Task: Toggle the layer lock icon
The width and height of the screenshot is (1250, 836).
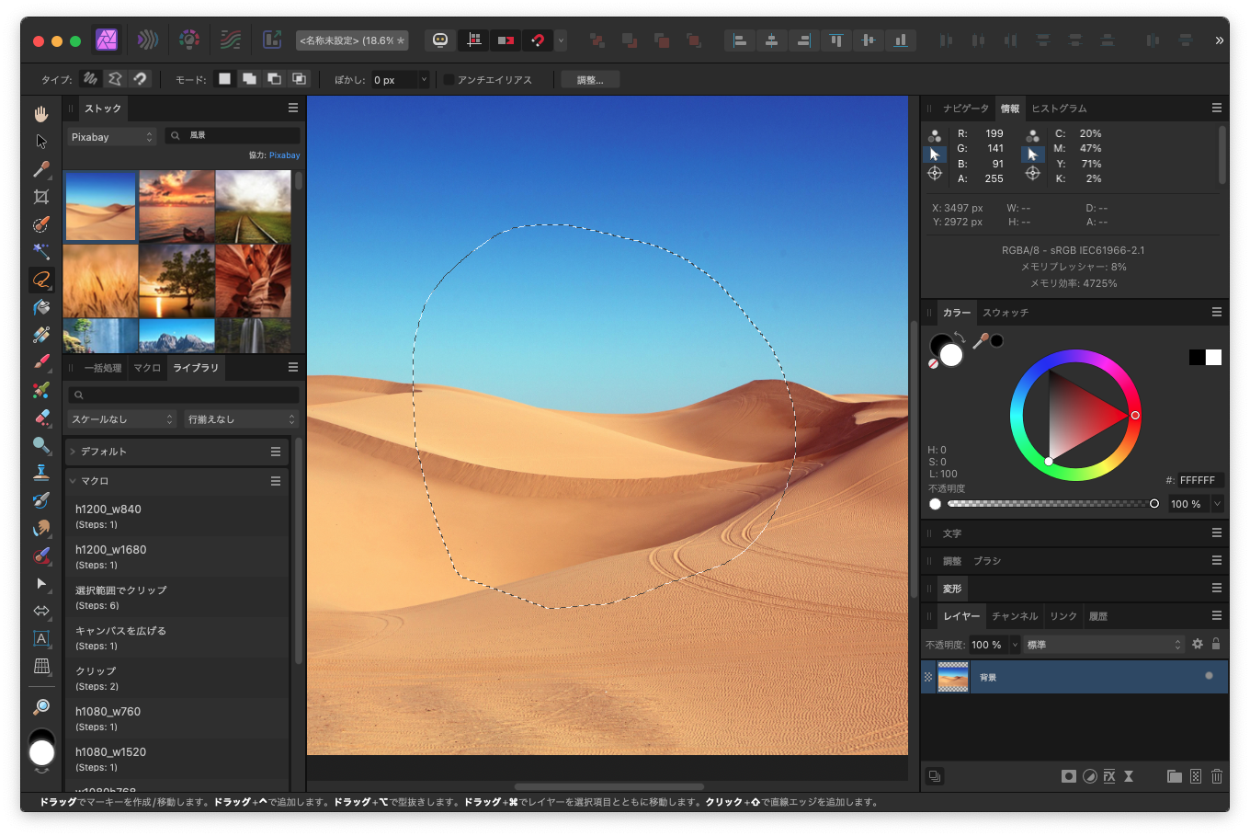Action: pos(1216,644)
